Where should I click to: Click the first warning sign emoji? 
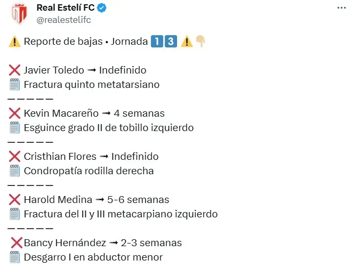pos(14,42)
